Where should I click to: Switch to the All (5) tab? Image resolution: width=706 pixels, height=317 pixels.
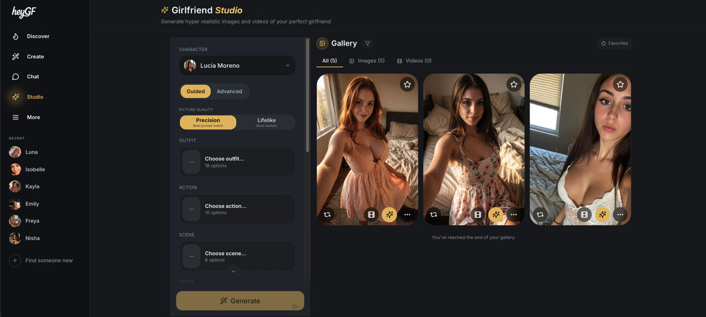click(x=330, y=61)
